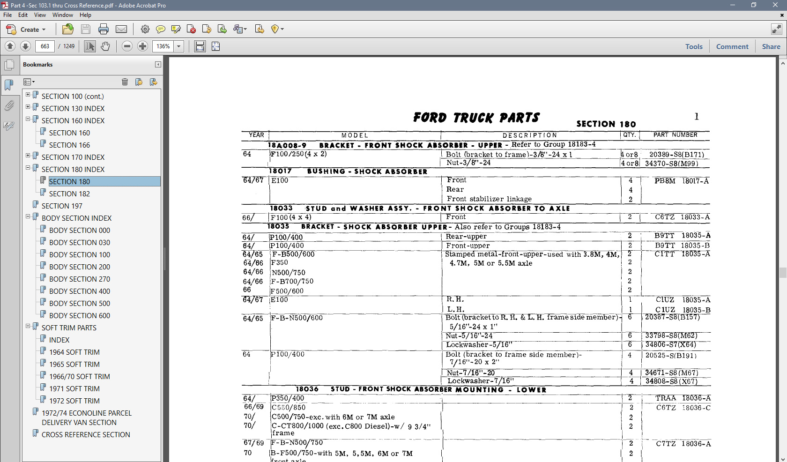Open the Edit menu
Screen dimensions: 787x462
[x=23, y=15]
